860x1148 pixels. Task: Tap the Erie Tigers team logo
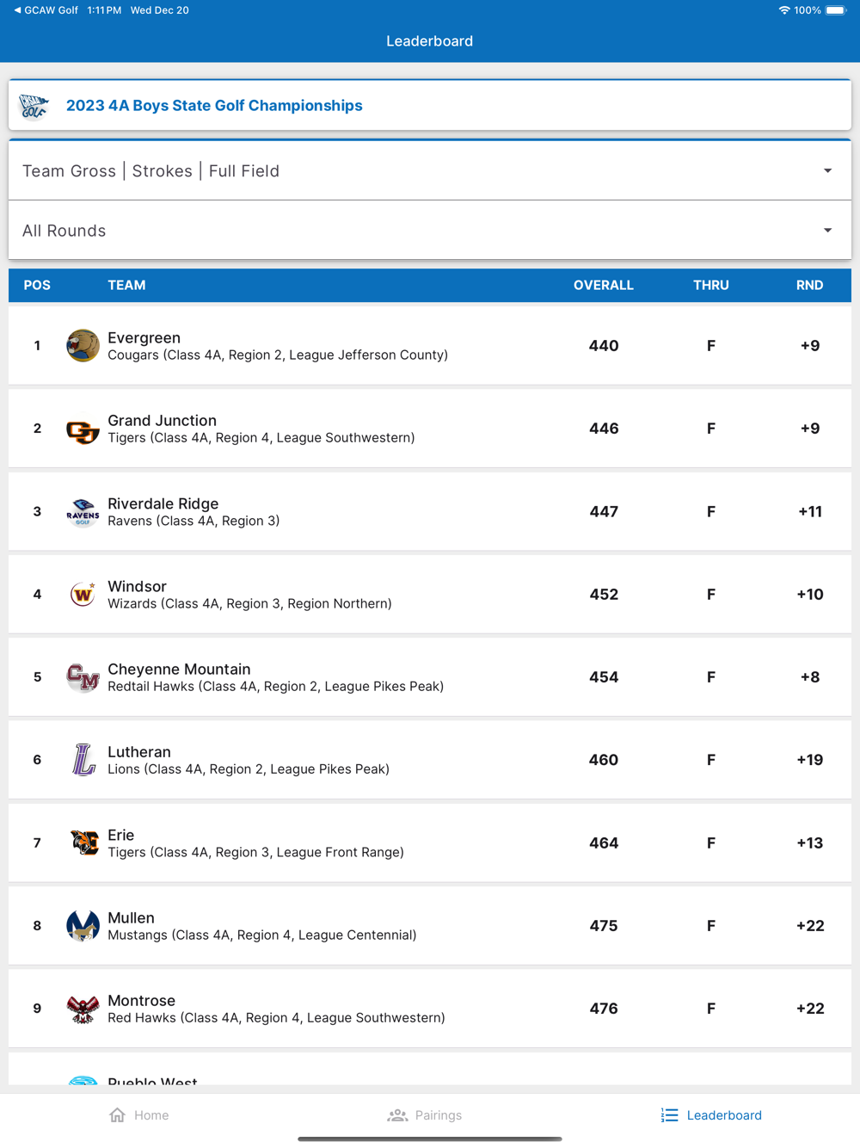point(83,843)
